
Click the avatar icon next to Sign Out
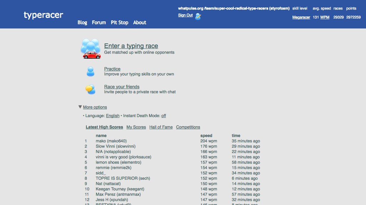point(197,16)
